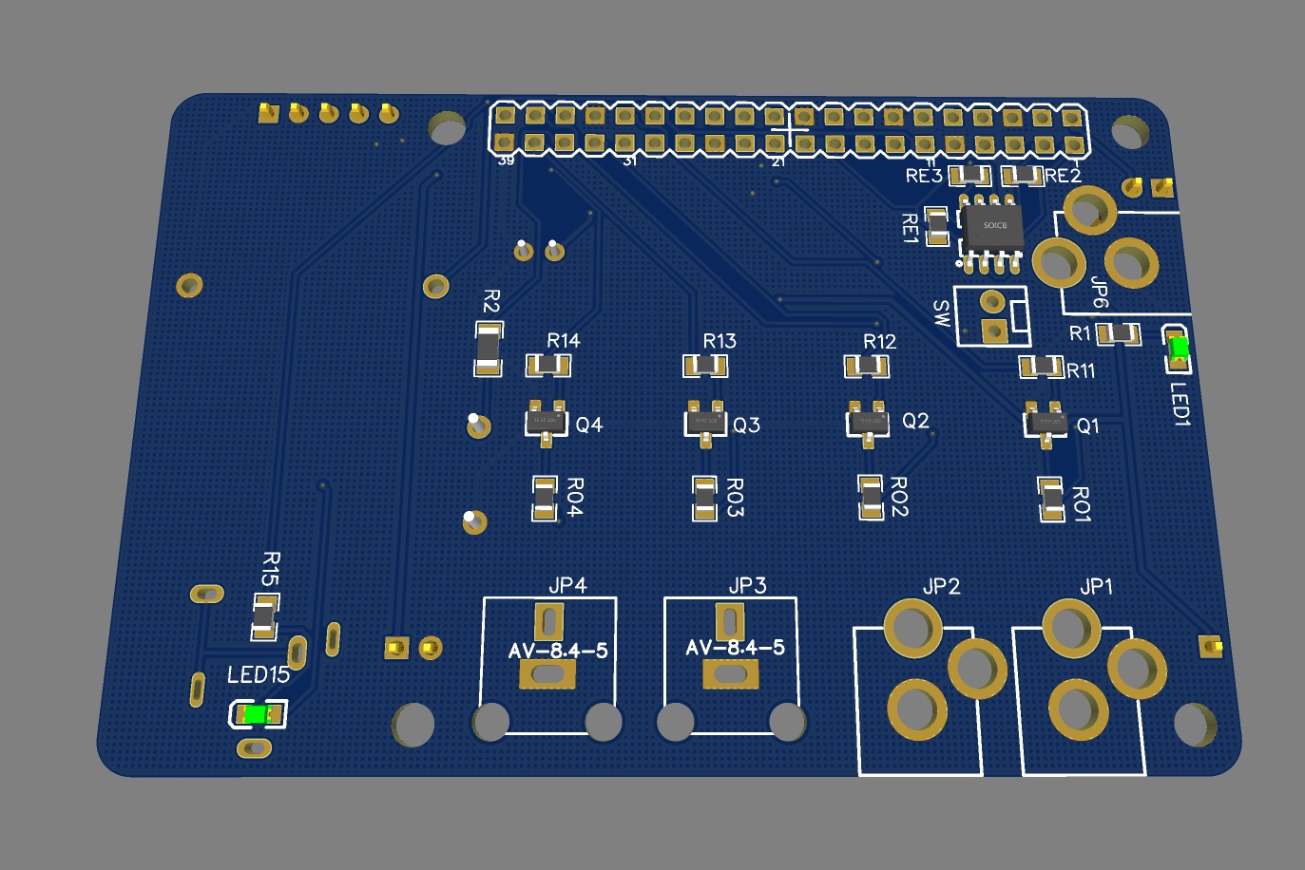Select resistor RO4

click(x=544, y=498)
